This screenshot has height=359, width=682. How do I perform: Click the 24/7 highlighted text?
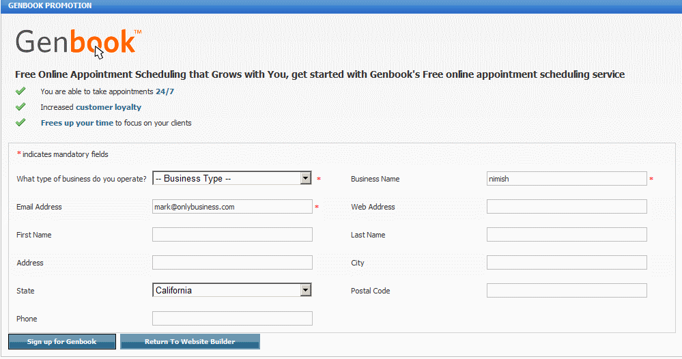165,91
